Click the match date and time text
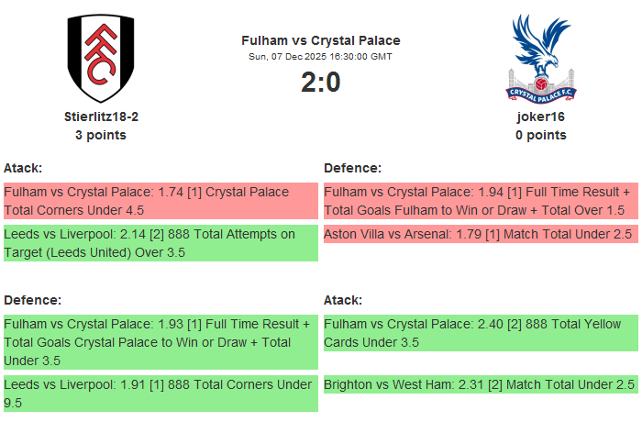Image resolution: width=642 pixels, height=422 pixels. 321,57
